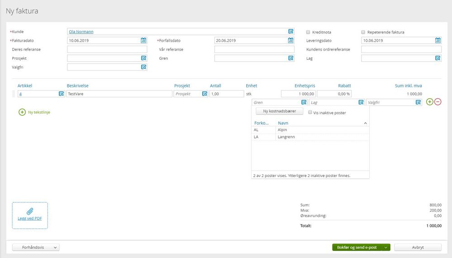Check Vis inaktive poster
The height and width of the screenshot is (258, 452).
[x=310, y=112]
